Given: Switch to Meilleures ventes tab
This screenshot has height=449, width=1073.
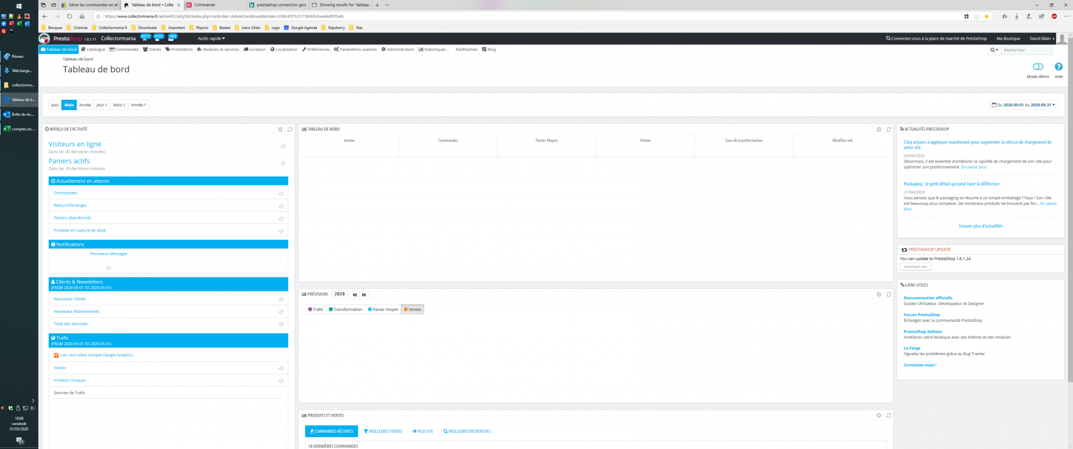Looking at the screenshot, I should tap(383, 432).
